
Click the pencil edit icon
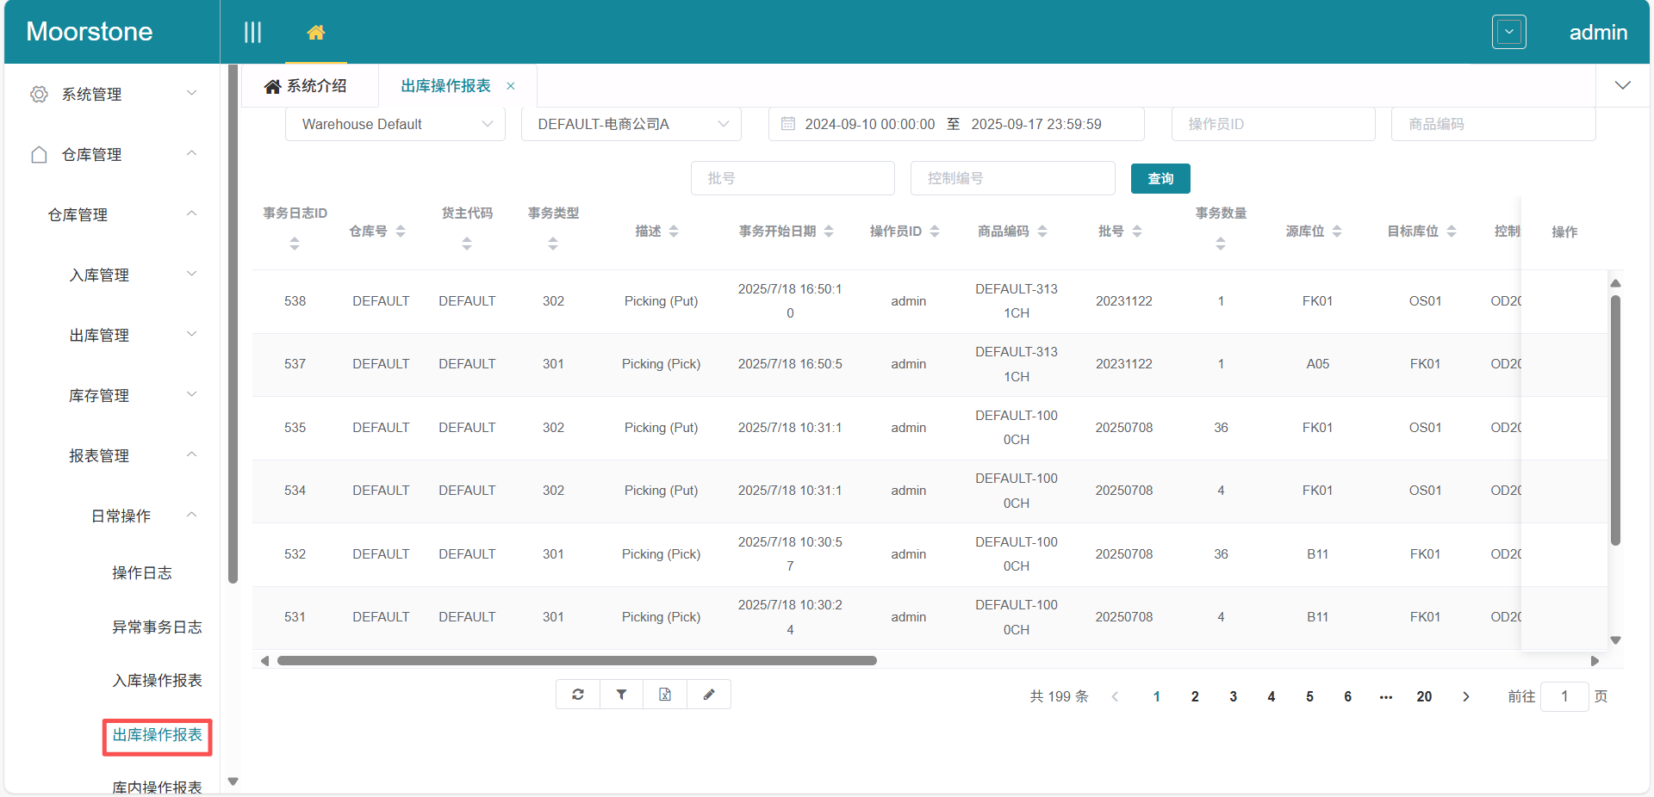click(708, 695)
